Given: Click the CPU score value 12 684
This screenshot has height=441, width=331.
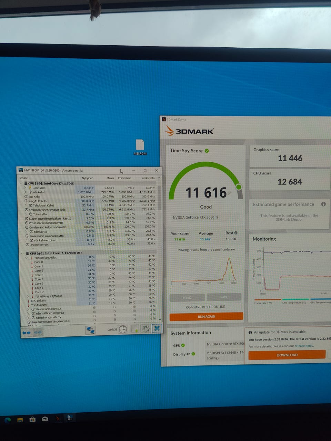Looking at the screenshot, I should point(290,182).
